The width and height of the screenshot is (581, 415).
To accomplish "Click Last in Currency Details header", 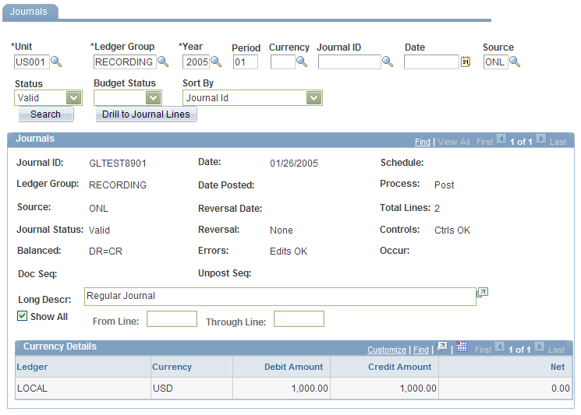I will point(557,350).
